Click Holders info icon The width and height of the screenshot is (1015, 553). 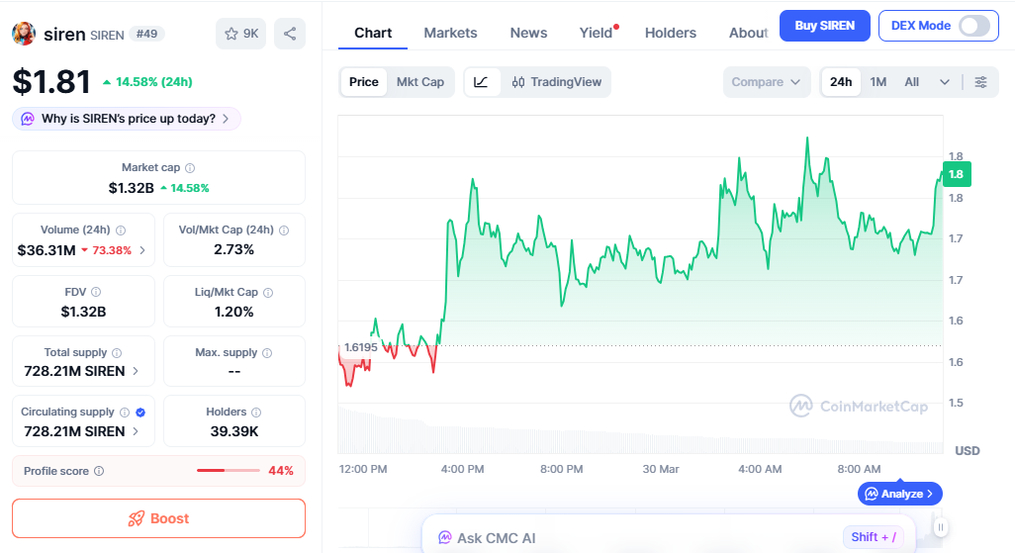click(x=256, y=413)
